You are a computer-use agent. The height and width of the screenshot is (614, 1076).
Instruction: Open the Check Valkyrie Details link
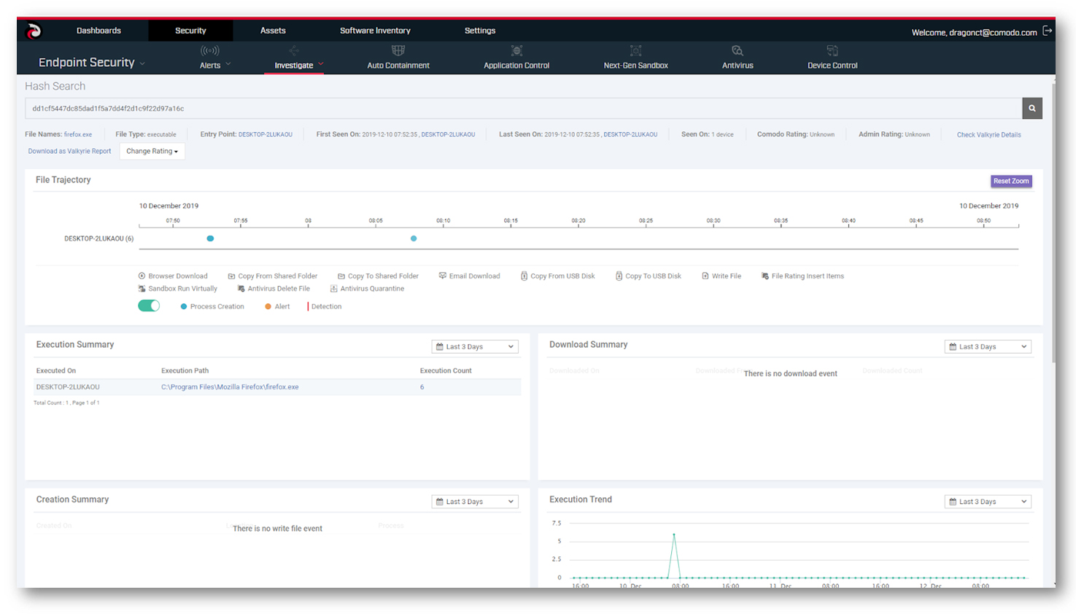988,134
